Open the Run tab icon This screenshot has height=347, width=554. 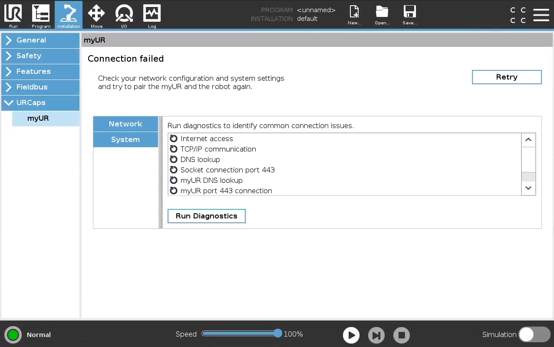point(13,16)
